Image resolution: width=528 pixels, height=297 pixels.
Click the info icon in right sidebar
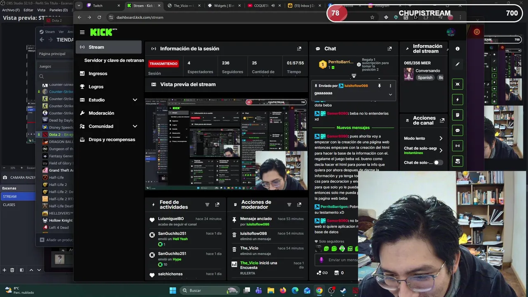[457, 49]
